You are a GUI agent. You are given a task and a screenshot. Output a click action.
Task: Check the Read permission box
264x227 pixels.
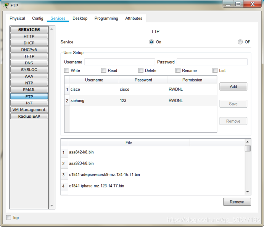[x=103, y=70]
